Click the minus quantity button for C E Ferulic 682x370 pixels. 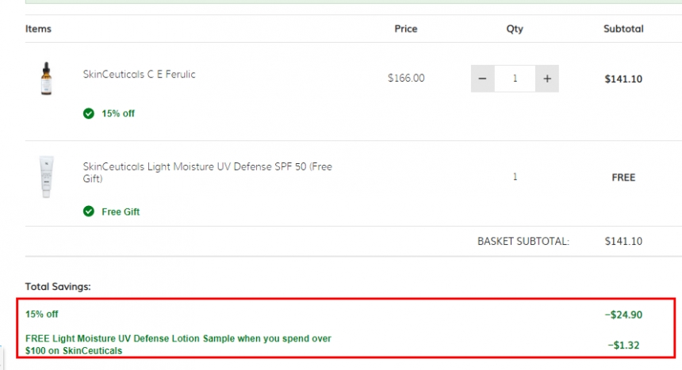pos(482,78)
